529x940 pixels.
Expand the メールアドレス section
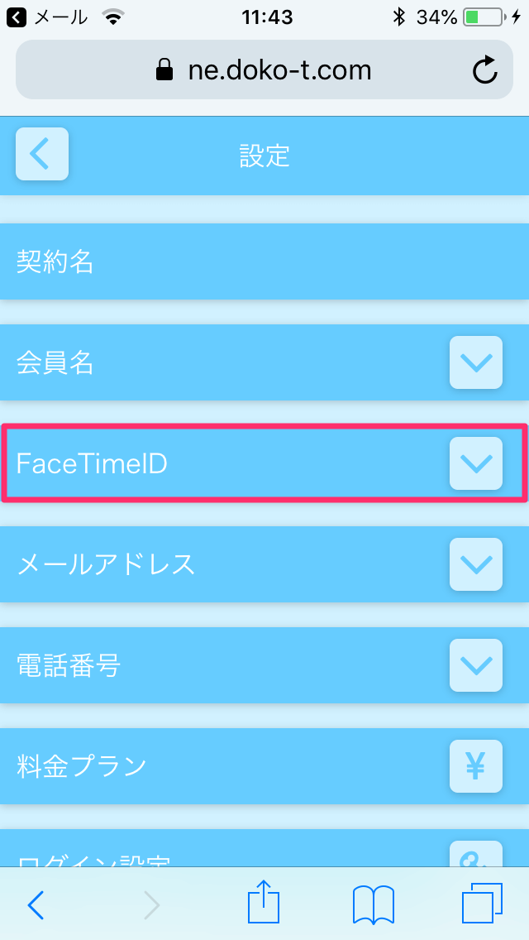pyautogui.click(x=475, y=564)
